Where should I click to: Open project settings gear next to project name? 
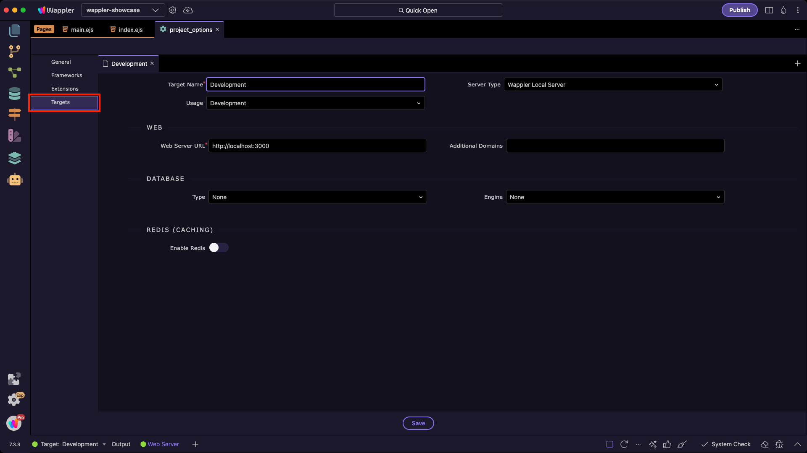pyautogui.click(x=173, y=10)
